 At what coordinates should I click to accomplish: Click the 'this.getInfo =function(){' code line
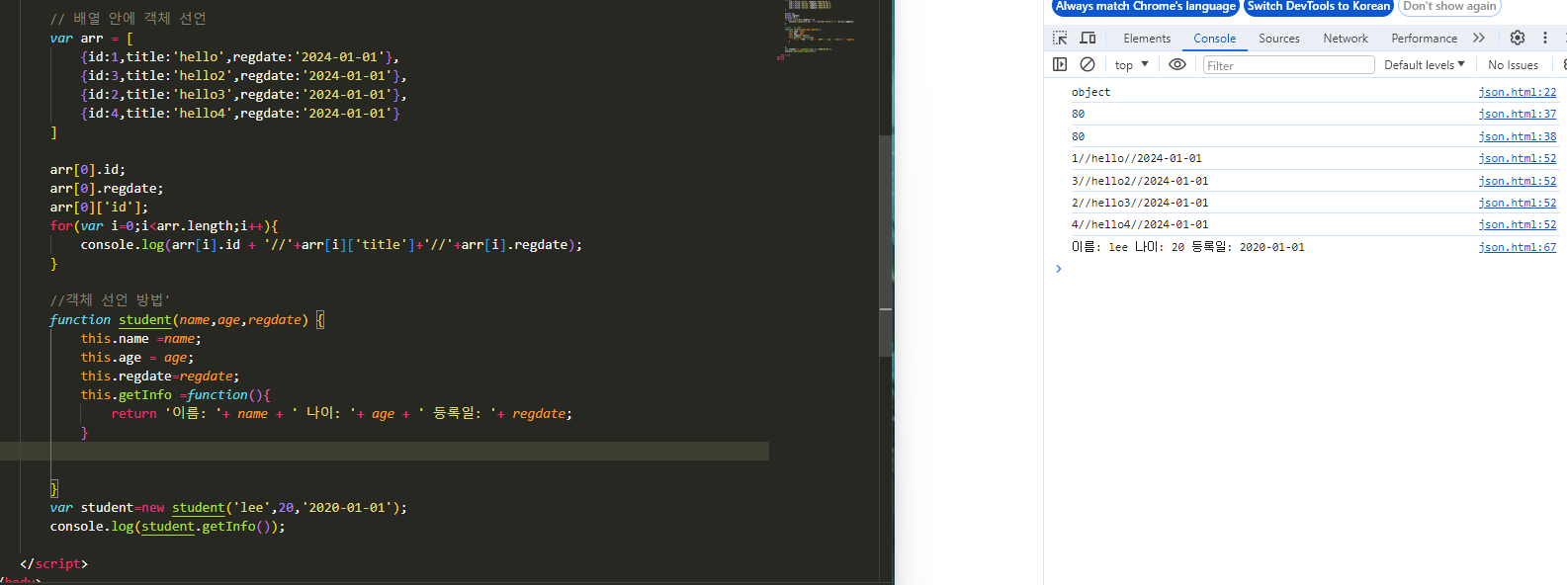point(175,395)
